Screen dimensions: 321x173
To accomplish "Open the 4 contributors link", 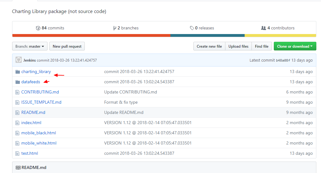I will pos(278,28).
